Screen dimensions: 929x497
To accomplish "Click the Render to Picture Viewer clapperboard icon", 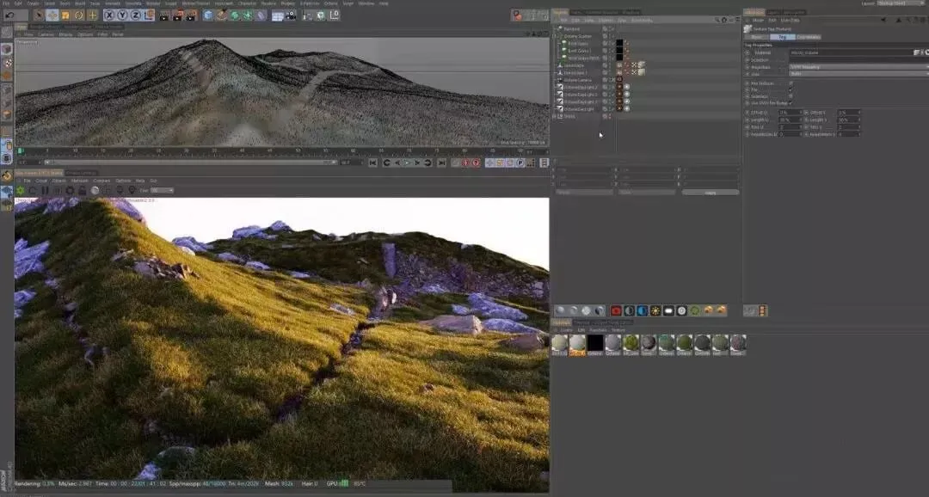I will (176, 15).
